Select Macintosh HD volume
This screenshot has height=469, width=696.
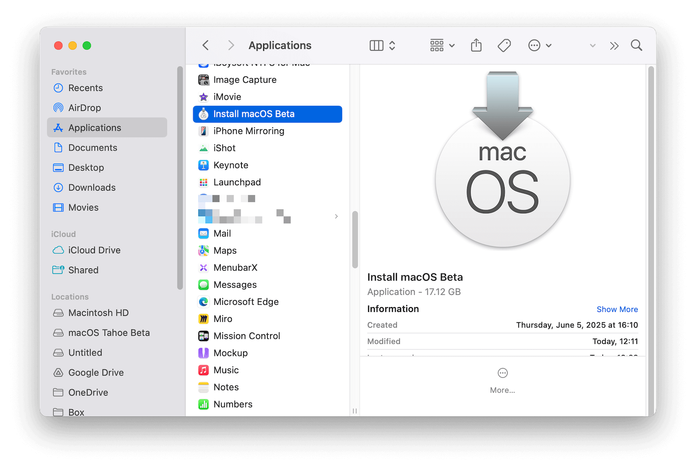point(107,313)
